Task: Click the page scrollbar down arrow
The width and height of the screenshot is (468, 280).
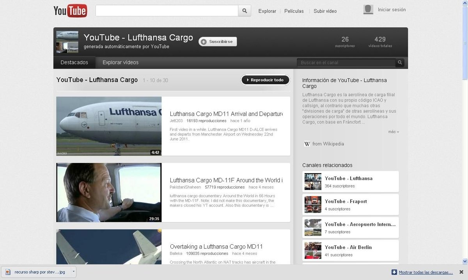Action: (x=464, y=261)
